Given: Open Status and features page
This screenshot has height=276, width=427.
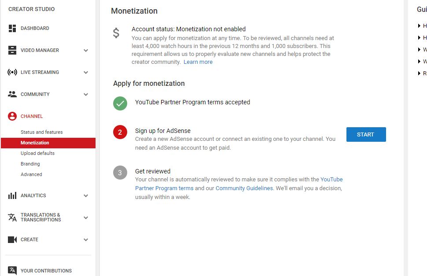Looking at the screenshot, I should pyautogui.click(x=41, y=132).
